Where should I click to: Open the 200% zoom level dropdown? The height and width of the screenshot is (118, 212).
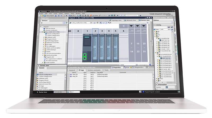[137, 65]
